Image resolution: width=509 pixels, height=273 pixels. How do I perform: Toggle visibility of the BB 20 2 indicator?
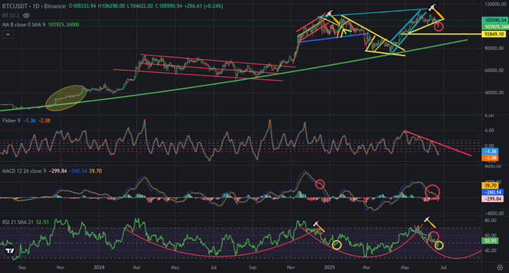tap(27, 15)
